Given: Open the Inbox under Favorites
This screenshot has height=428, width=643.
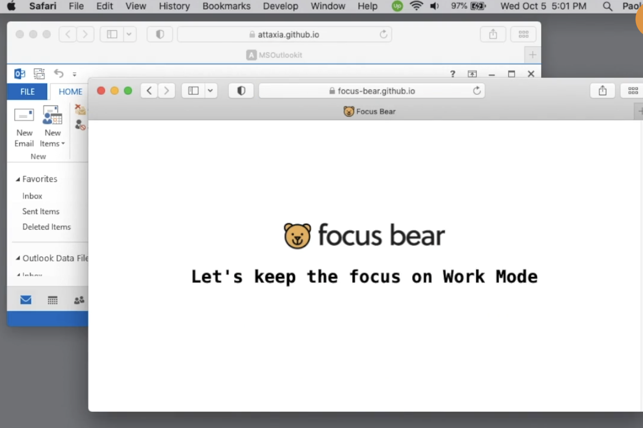Looking at the screenshot, I should point(32,196).
